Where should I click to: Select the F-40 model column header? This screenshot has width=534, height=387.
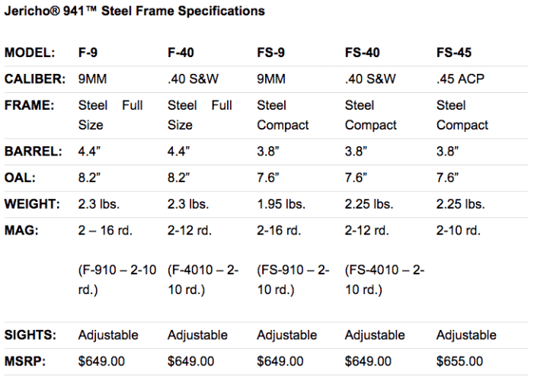(180, 53)
